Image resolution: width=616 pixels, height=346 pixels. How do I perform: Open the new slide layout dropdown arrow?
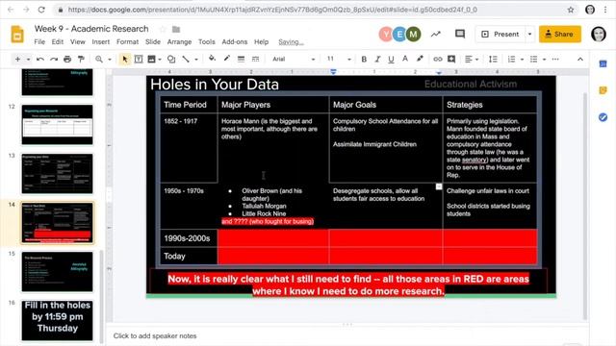28,60
